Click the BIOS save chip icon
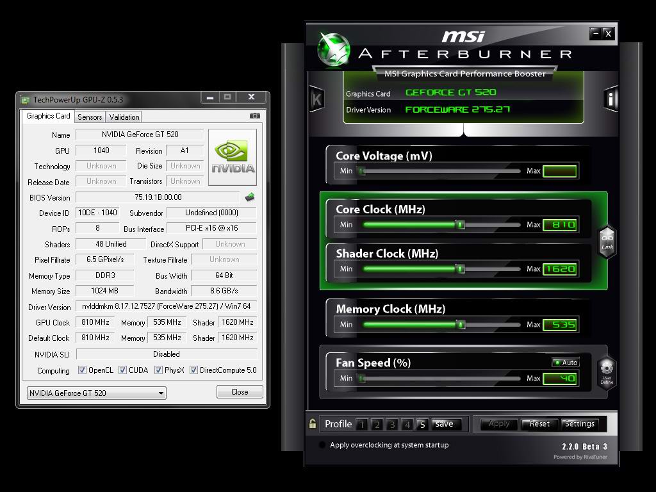The image size is (656, 492). click(250, 197)
